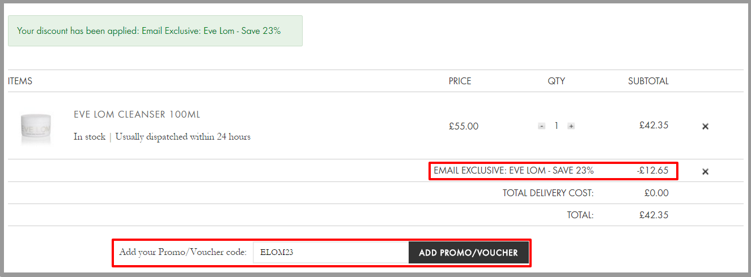The image size is (751, 277).
Task: Apply code with Add Promo/Voucher button
Action: click(x=468, y=253)
